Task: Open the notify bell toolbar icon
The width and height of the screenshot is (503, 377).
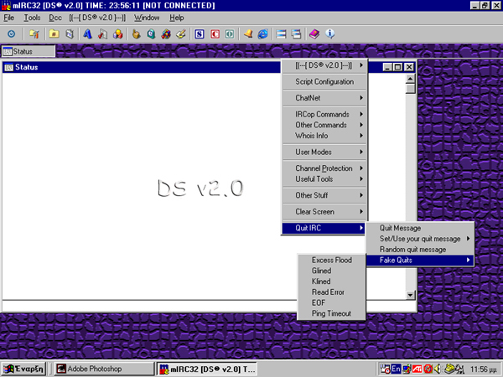Action: [x=248, y=34]
